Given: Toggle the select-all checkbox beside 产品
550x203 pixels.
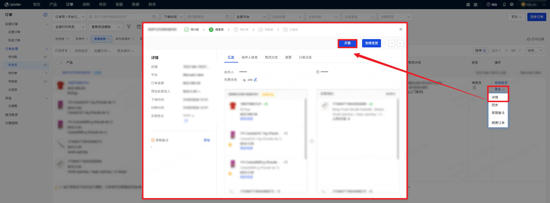Looking at the screenshot, I should point(57,63).
